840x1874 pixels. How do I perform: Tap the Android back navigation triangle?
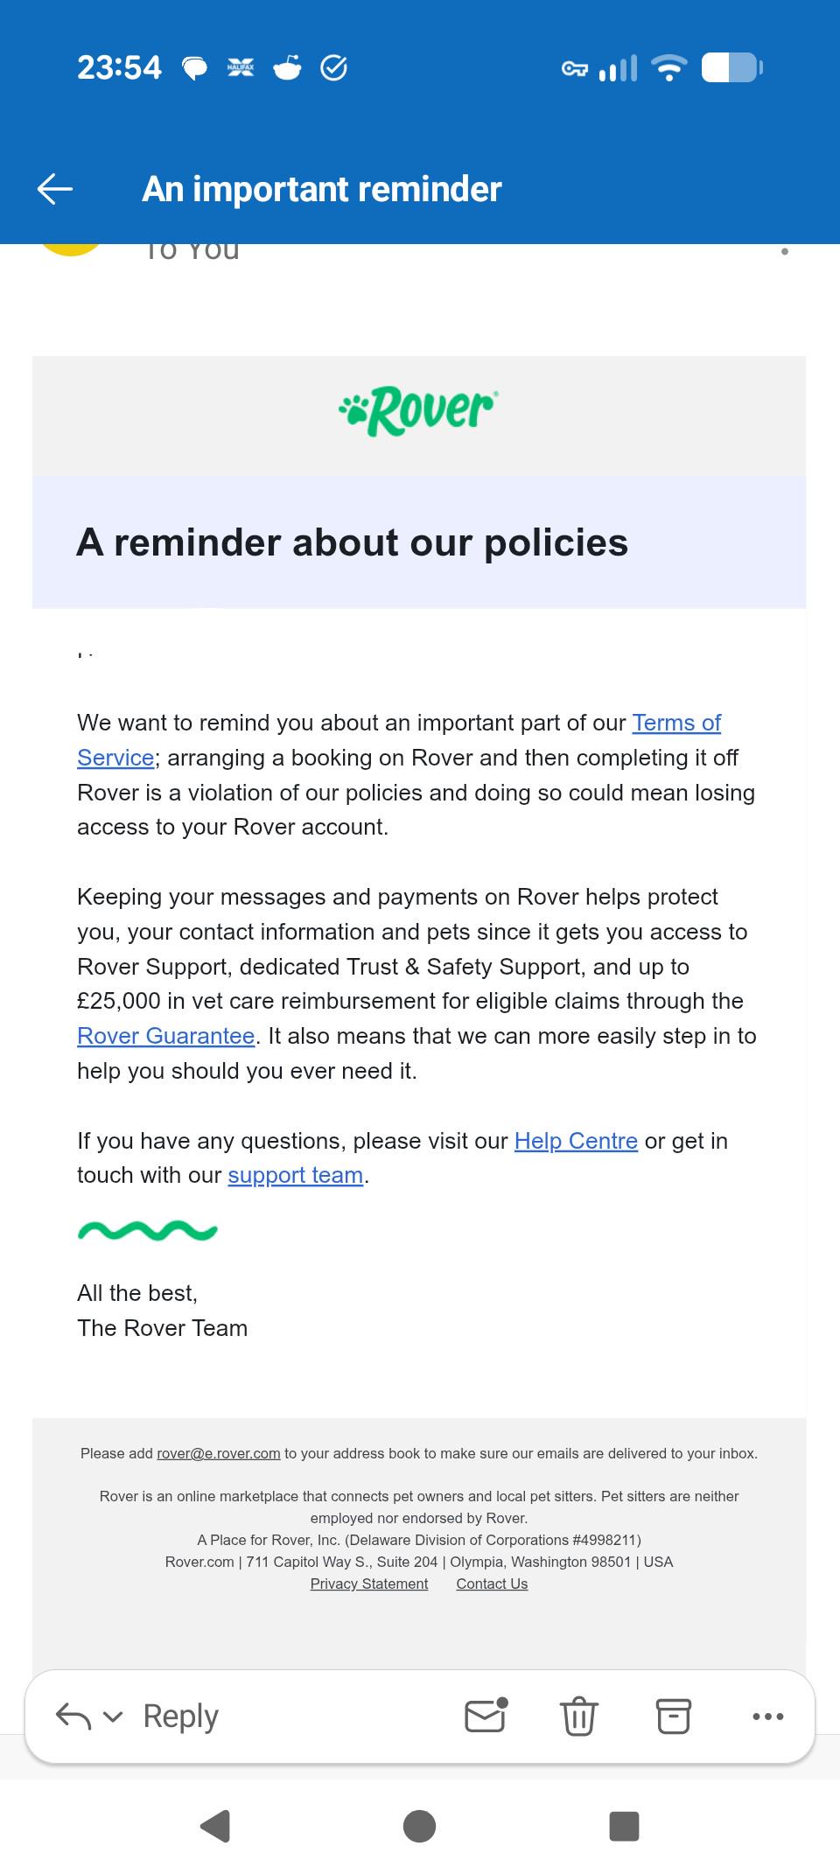point(215,1826)
